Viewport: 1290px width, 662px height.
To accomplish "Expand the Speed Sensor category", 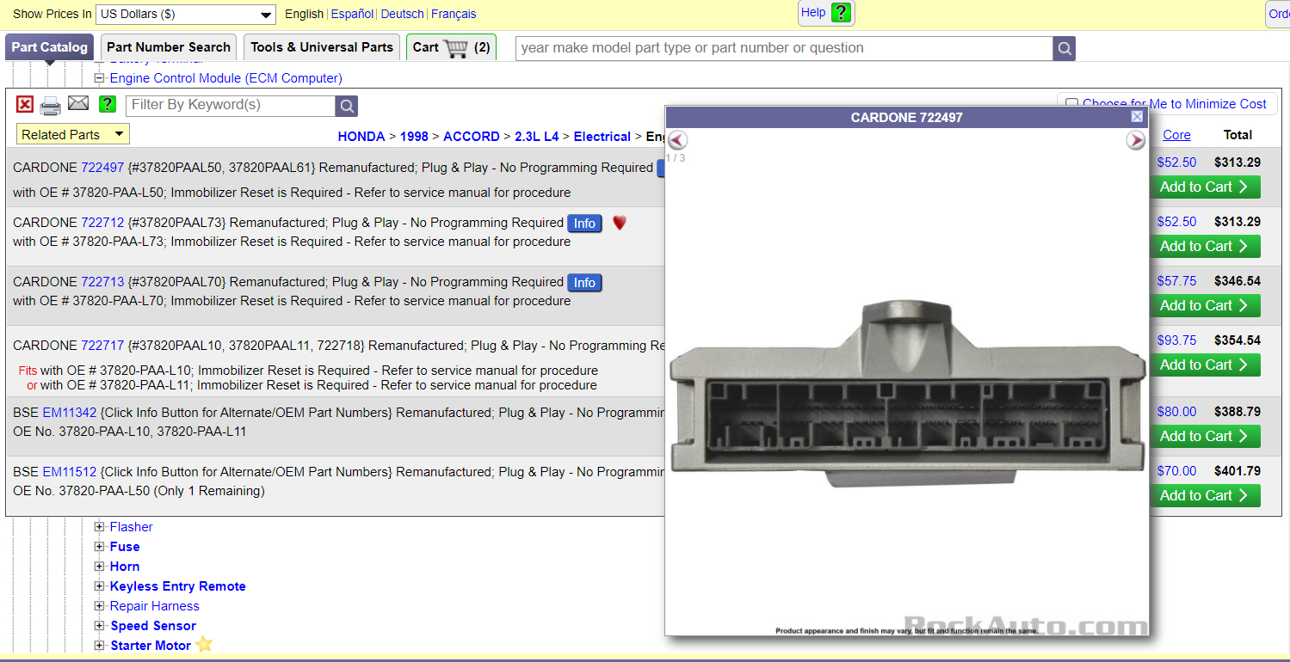I will pyautogui.click(x=100, y=626).
